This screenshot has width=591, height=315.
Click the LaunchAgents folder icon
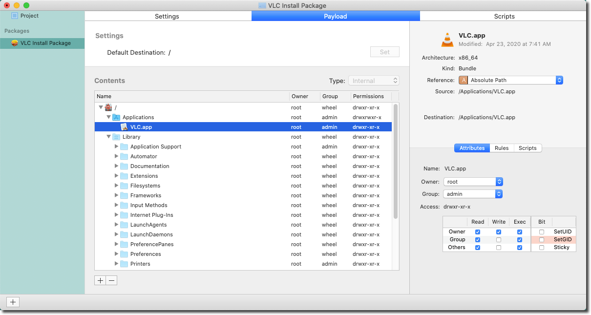[x=124, y=225]
